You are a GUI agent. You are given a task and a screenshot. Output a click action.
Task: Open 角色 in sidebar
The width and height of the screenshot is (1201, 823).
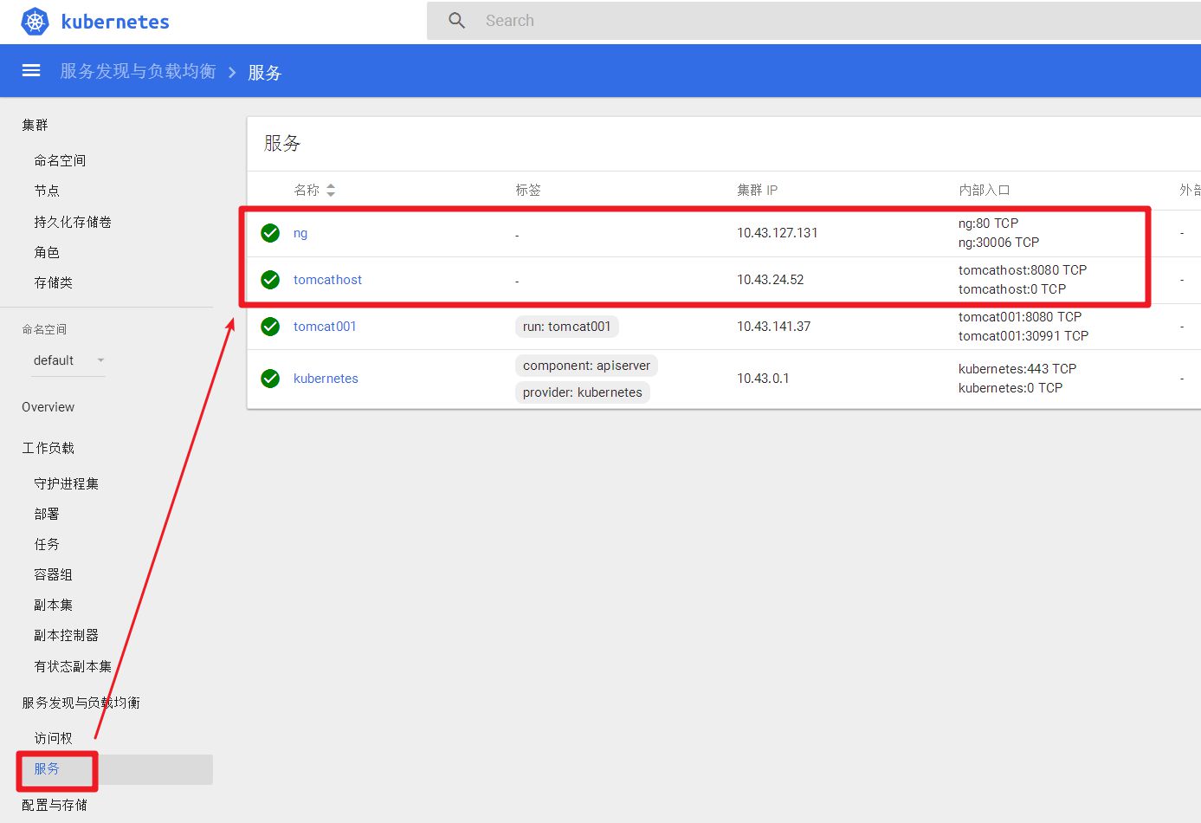pyautogui.click(x=47, y=252)
